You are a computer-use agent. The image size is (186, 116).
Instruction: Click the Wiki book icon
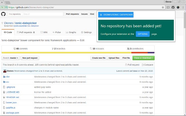point(41,32)
